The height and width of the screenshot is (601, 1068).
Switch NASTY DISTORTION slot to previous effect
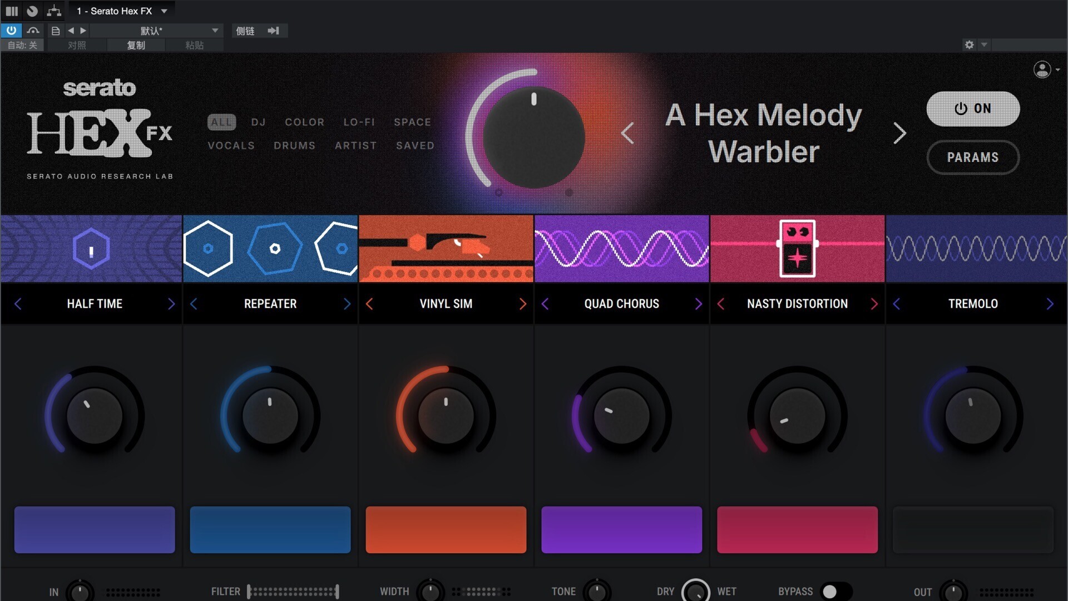[721, 304]
